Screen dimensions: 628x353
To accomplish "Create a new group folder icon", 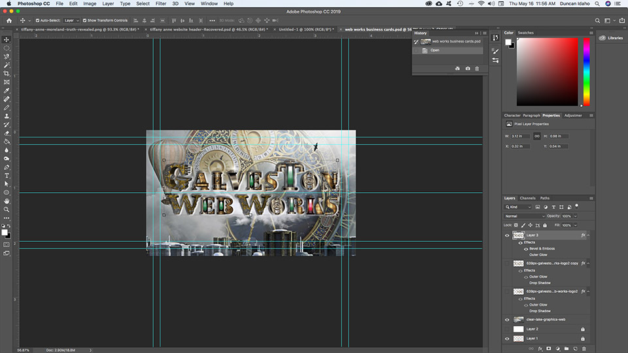I will click(x=567, y=348).
